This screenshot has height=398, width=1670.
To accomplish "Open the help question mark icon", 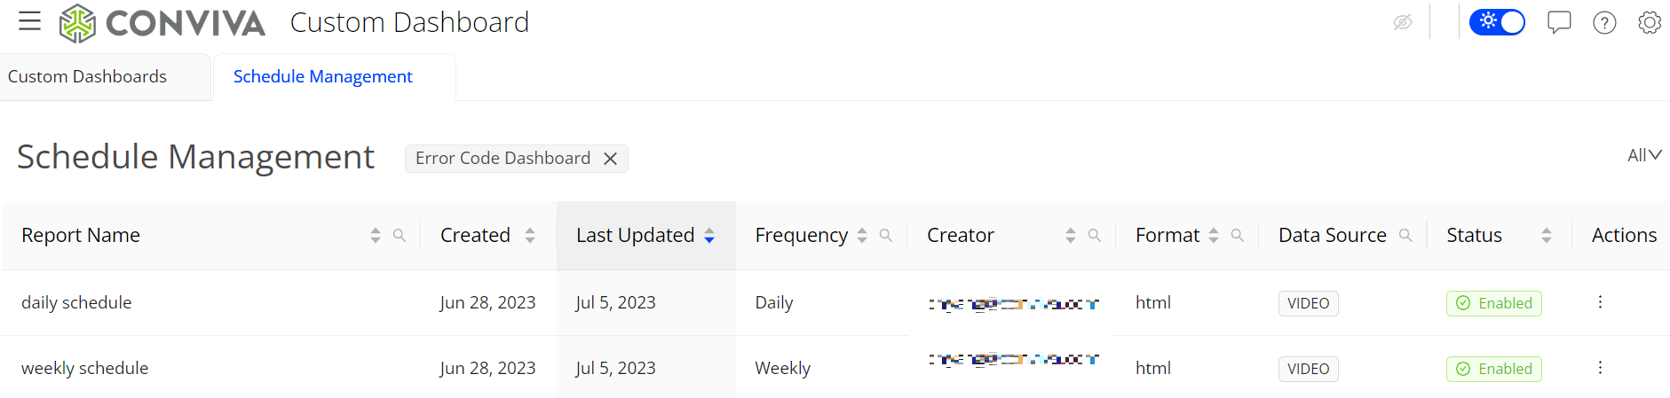I will [1604, 22].
